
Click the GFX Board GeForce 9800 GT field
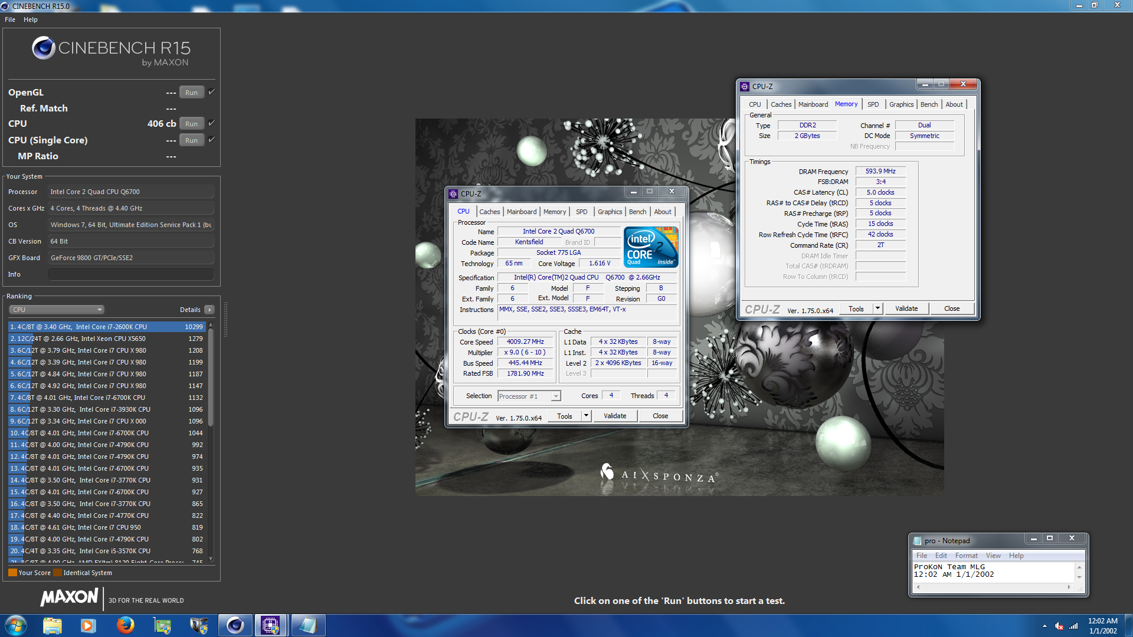(x=130, y=258)
